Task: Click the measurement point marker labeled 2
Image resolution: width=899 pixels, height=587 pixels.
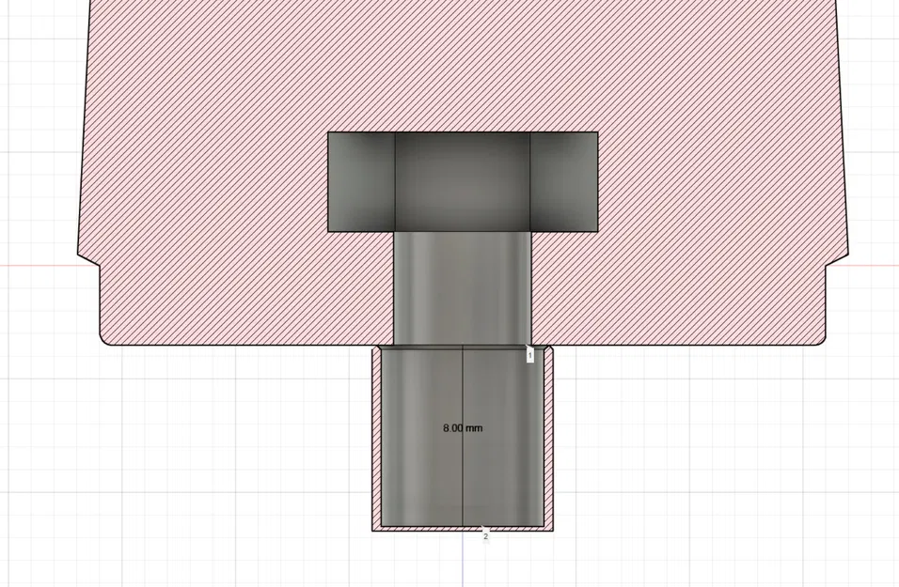Action: [x=485, y=536]
